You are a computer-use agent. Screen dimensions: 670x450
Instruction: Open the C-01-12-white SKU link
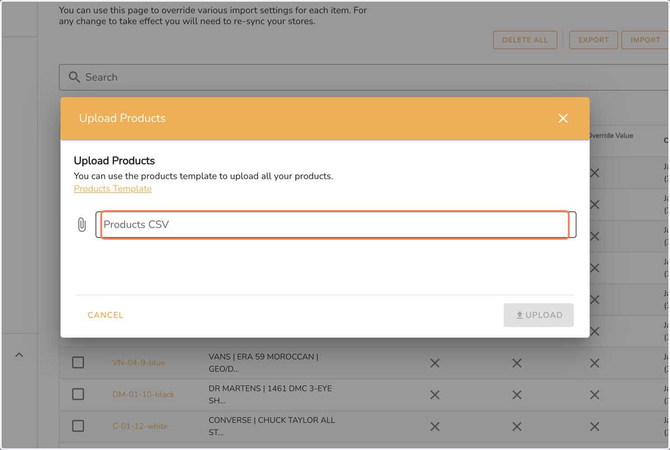pos(140,426)
